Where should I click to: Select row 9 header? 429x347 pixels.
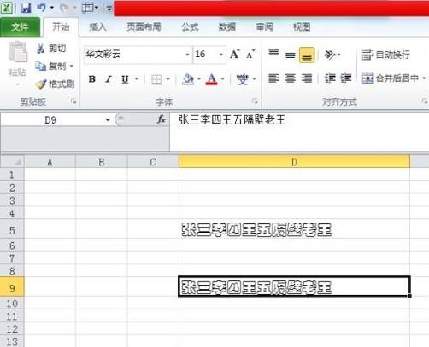point(12,287)
